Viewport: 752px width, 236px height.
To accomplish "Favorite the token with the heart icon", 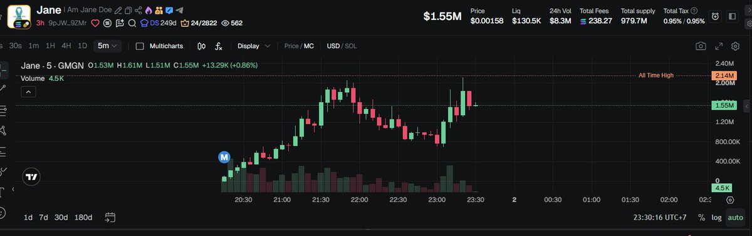I will click(95, 23).
